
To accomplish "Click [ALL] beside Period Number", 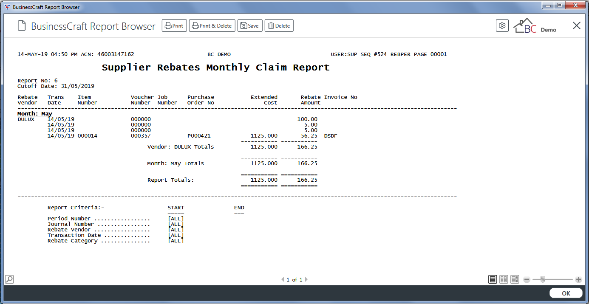I will 176,219.
